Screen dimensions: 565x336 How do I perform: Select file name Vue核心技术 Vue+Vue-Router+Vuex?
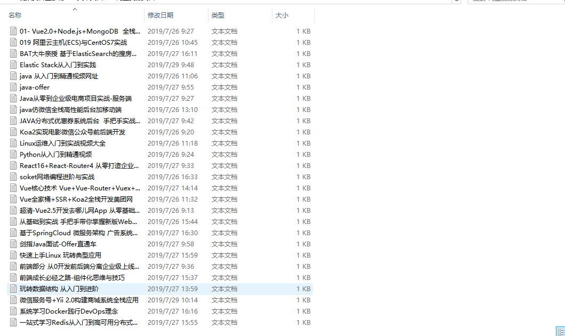click(80, 188)
